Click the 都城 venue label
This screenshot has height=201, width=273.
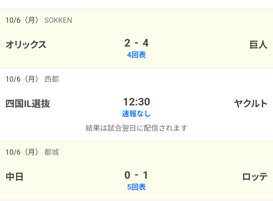point(52,152)
